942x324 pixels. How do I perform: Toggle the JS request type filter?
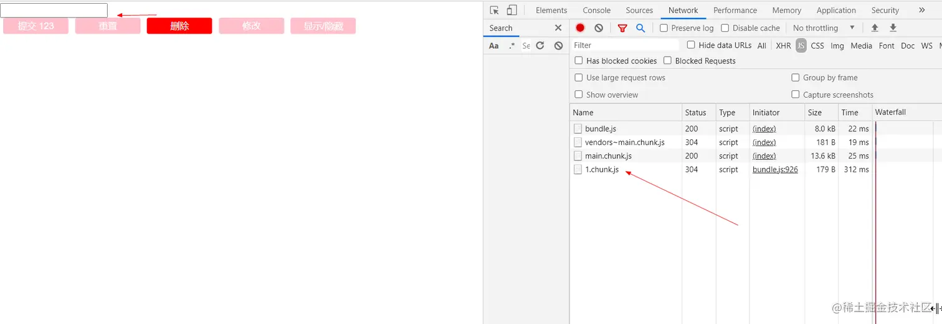[x=801, y=45]
